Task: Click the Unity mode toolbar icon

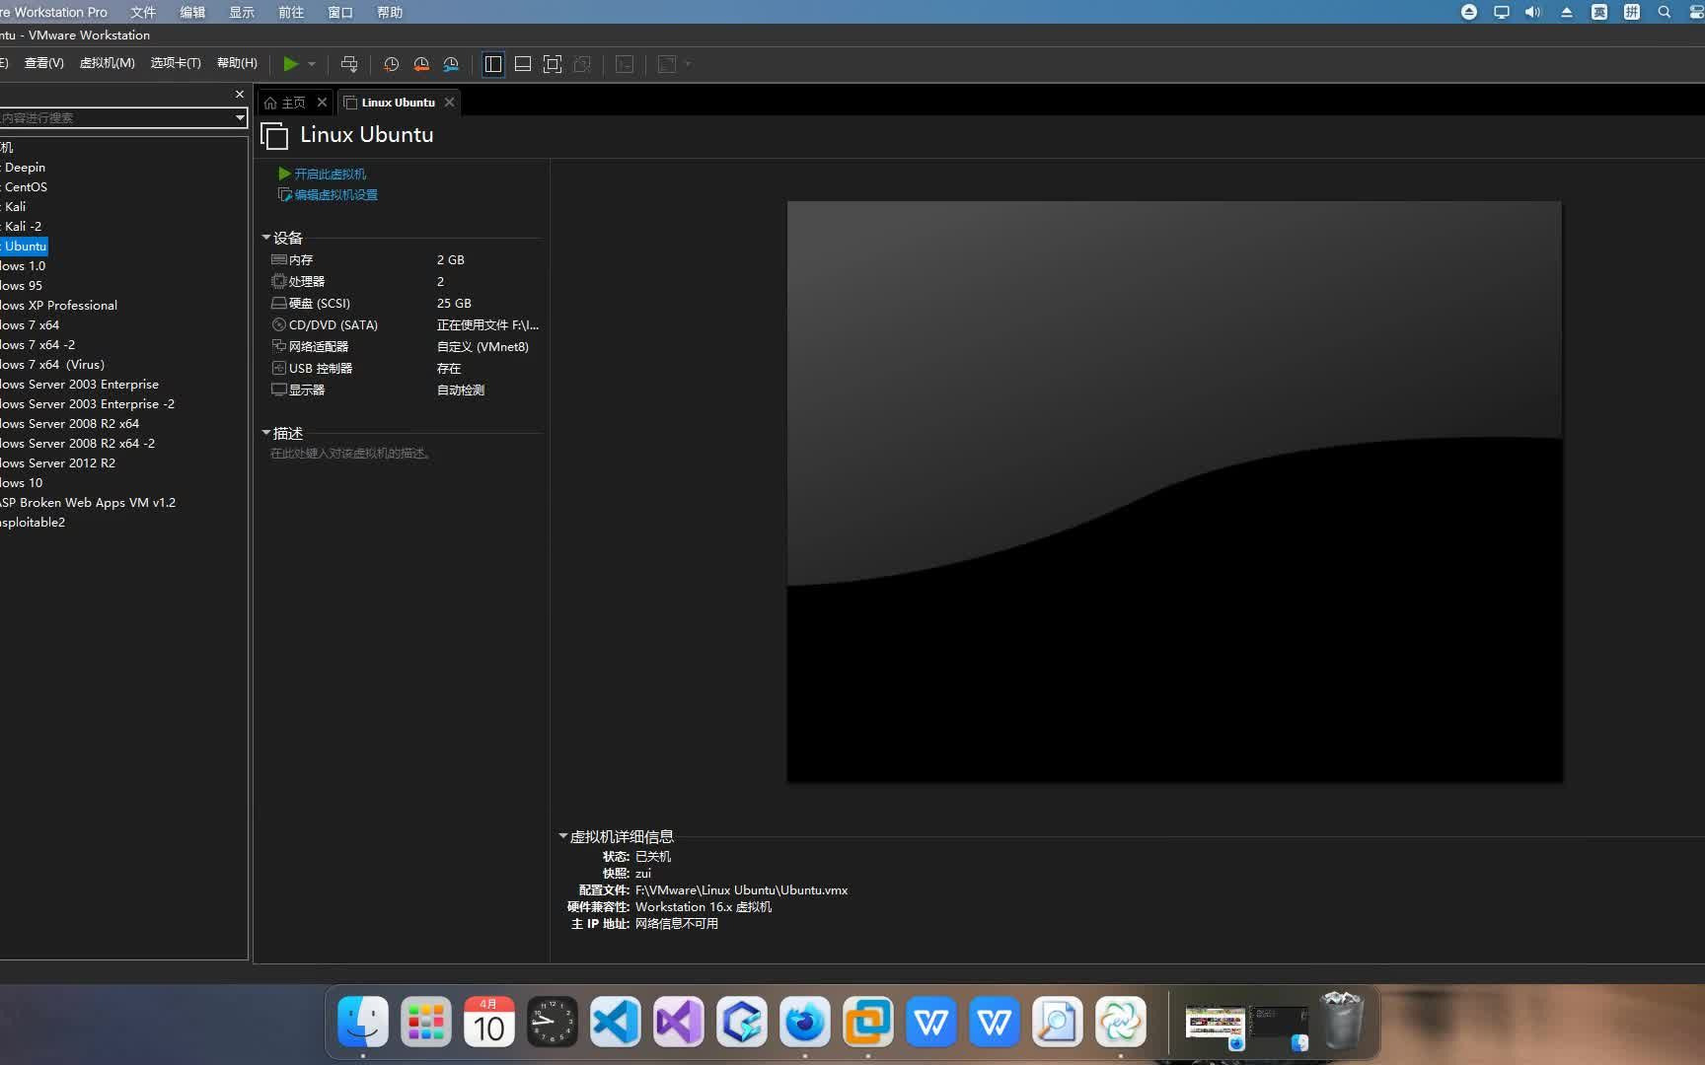Action: (582, 64)
